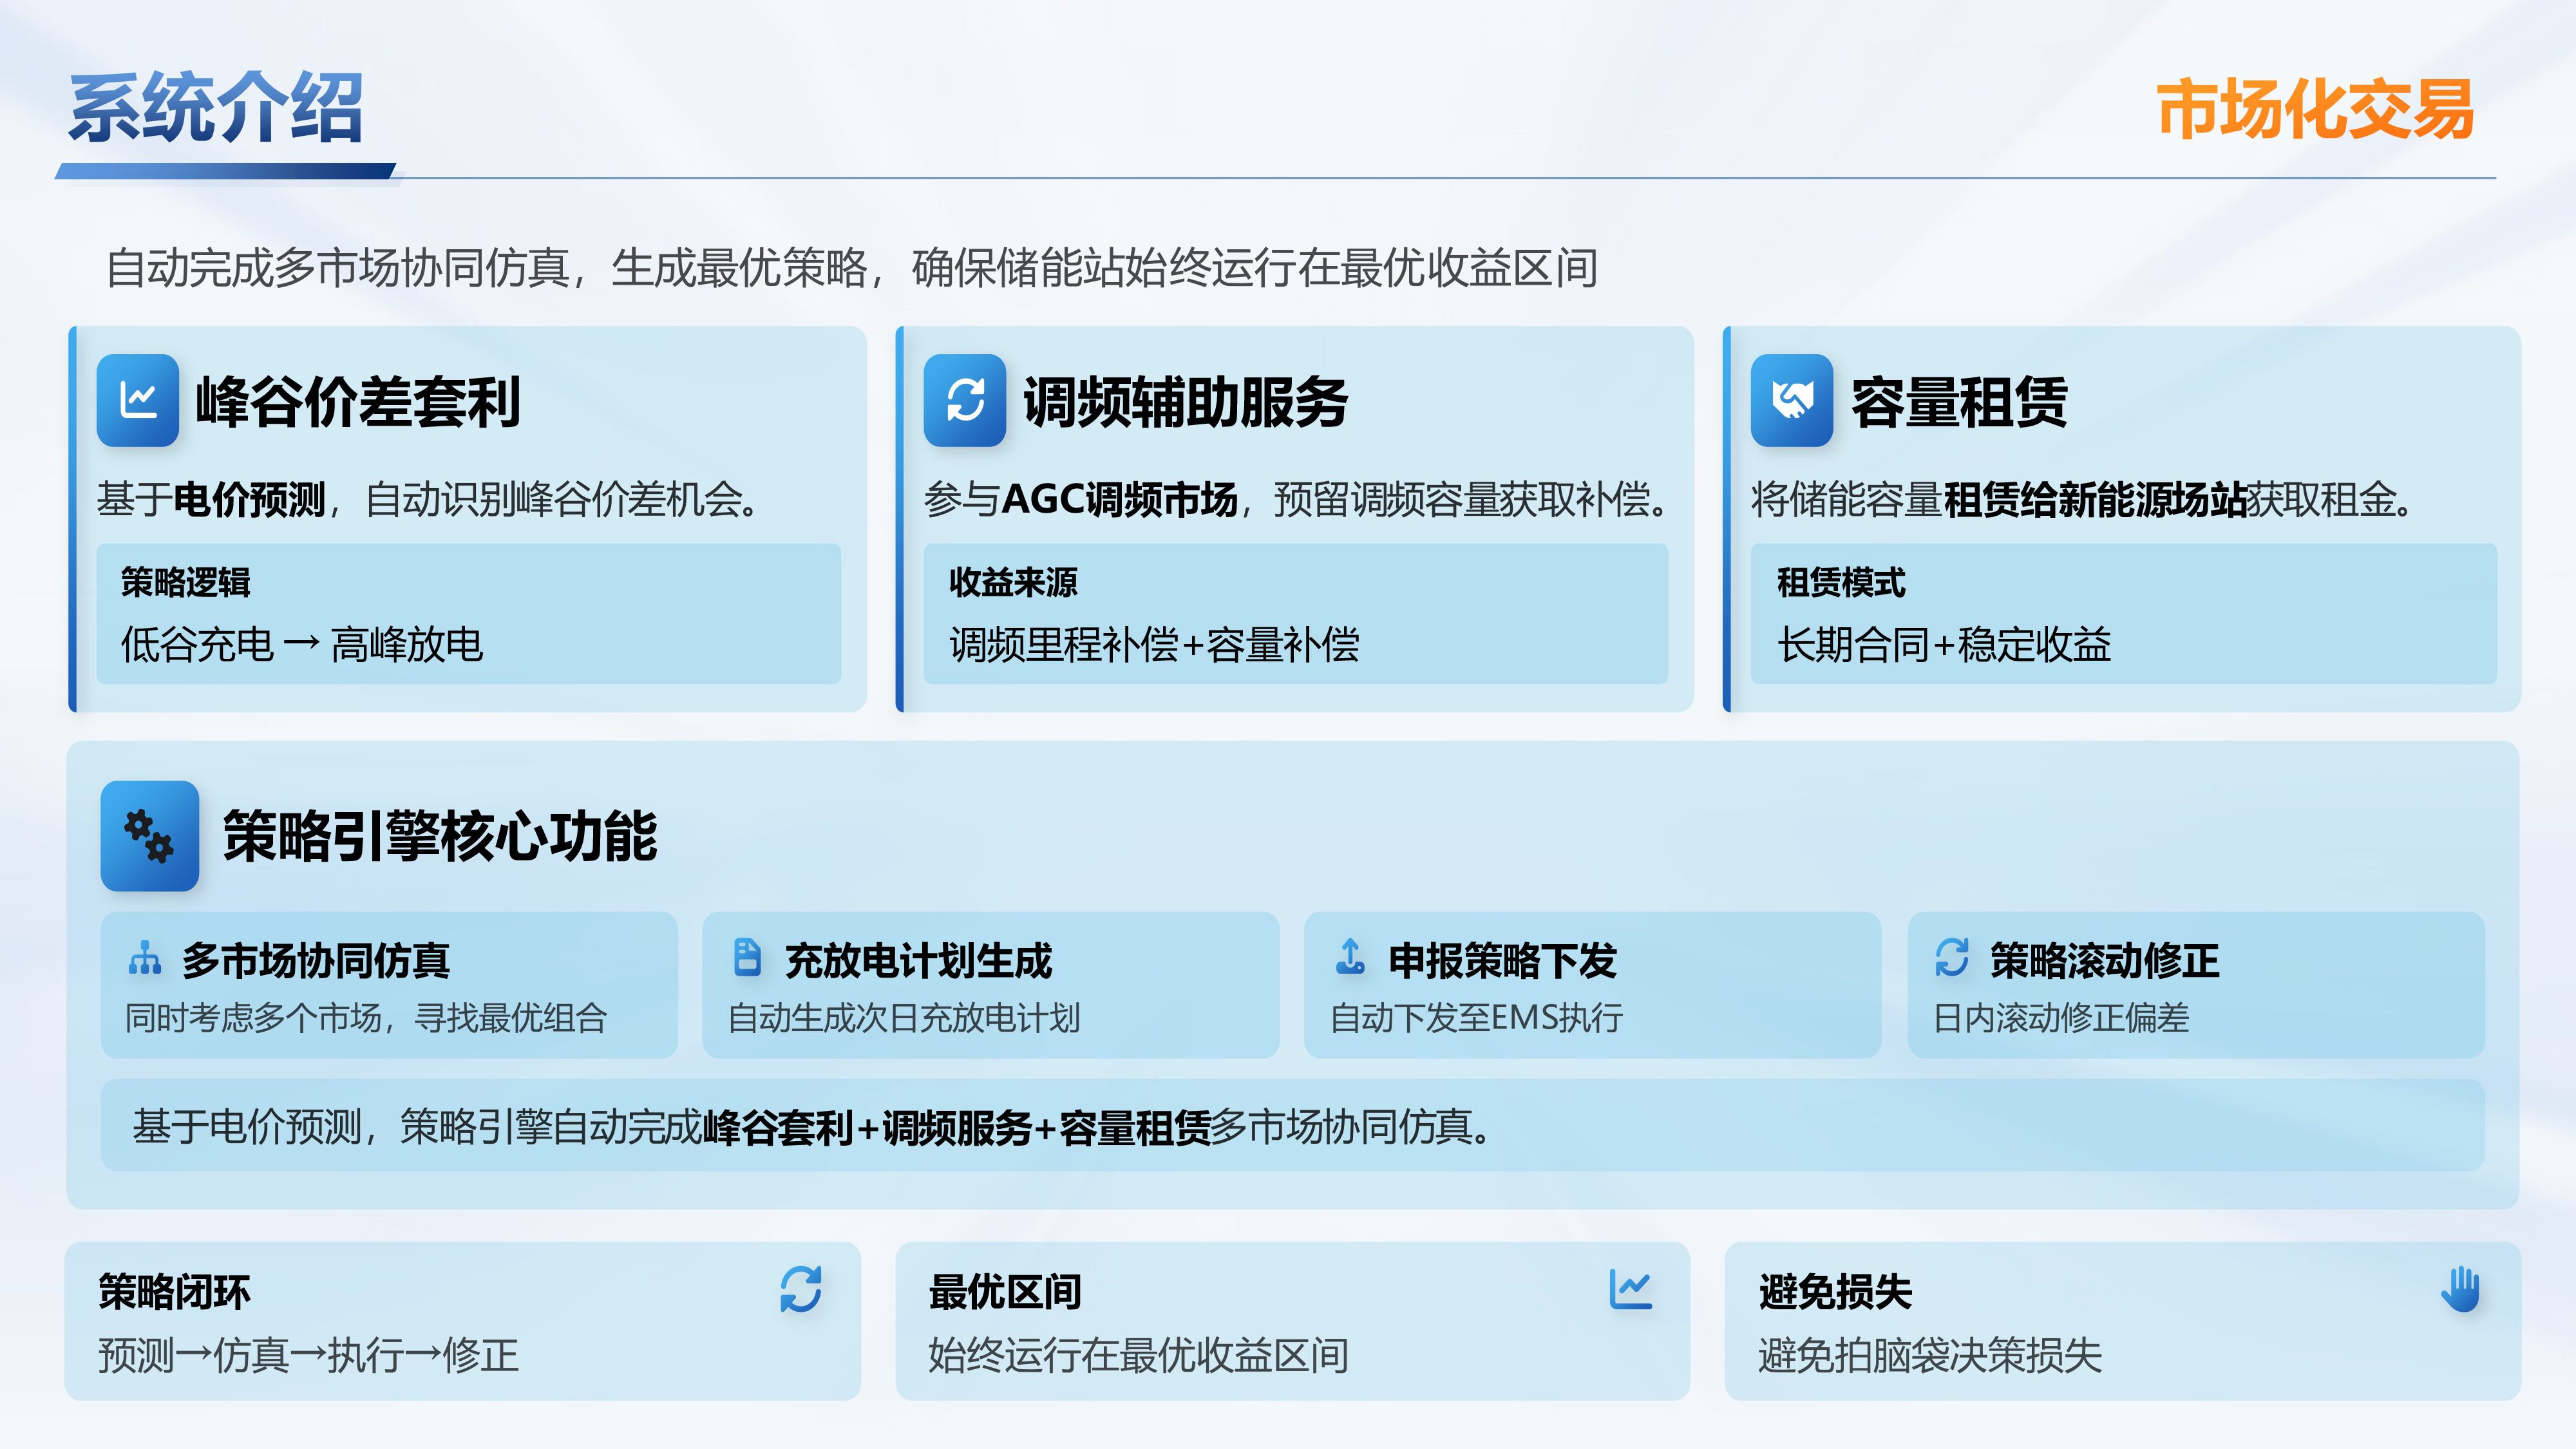2576x1449 pixels.
Task: Select the 策略逻辑 box with 低谷充电
Action: pos(468,614)
